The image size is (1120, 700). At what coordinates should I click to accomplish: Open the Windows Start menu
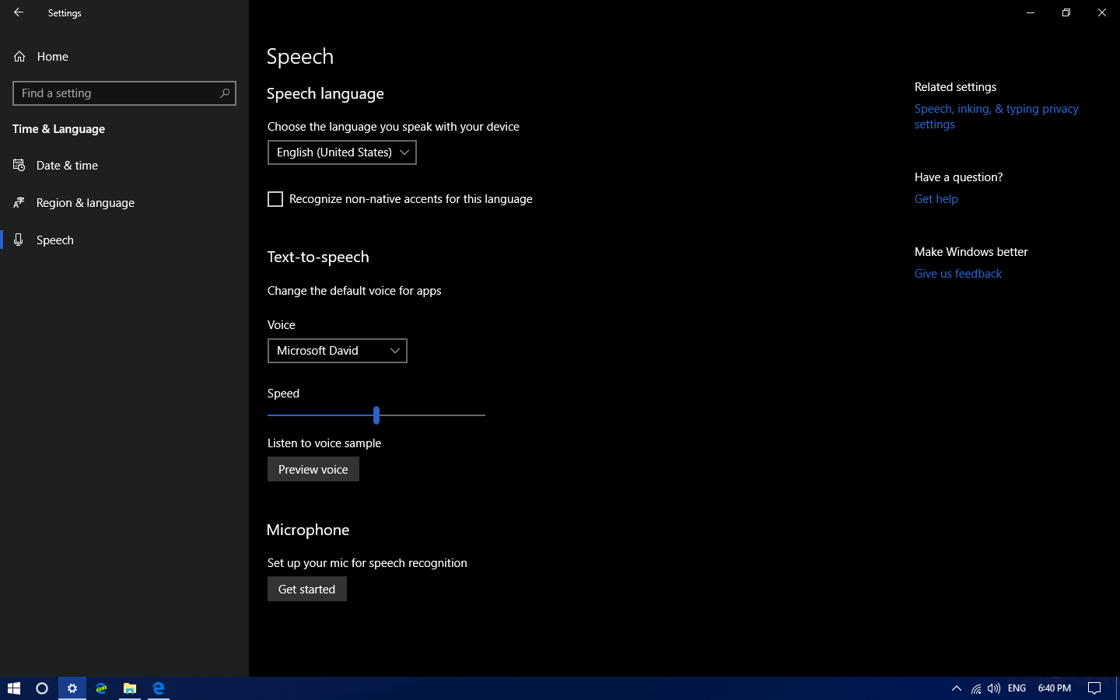pyautogui.click(x=13, y=688)
